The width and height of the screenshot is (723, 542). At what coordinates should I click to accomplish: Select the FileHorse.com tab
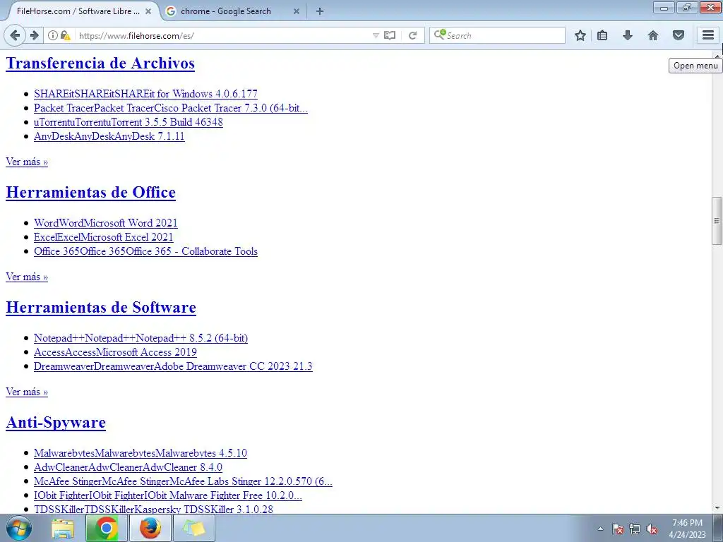click(78, 11)
